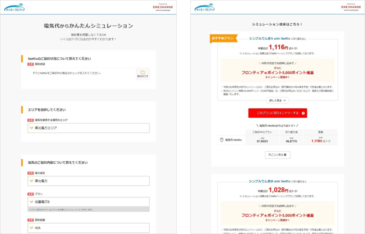This screenshot has width=365, height=234.
Task: Click the シミュレーション結果はこちら! heading
Action: (x=277, y=24)
